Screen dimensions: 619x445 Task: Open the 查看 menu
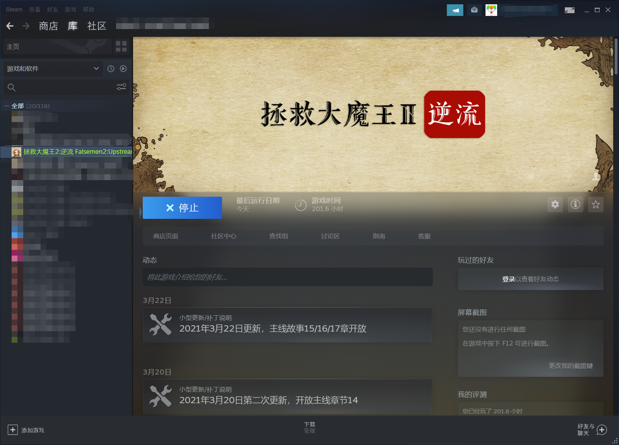coord(35,9)
